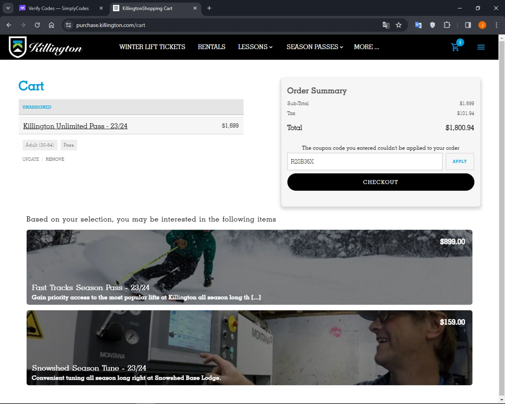Open the shopping cart icon in header

tap(456, 47)
